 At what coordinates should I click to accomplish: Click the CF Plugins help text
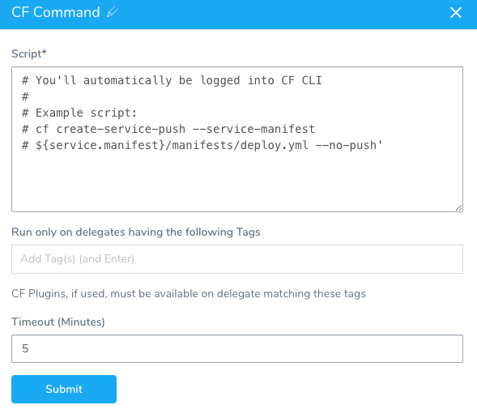pyautogui.click(x=189, y=294)
